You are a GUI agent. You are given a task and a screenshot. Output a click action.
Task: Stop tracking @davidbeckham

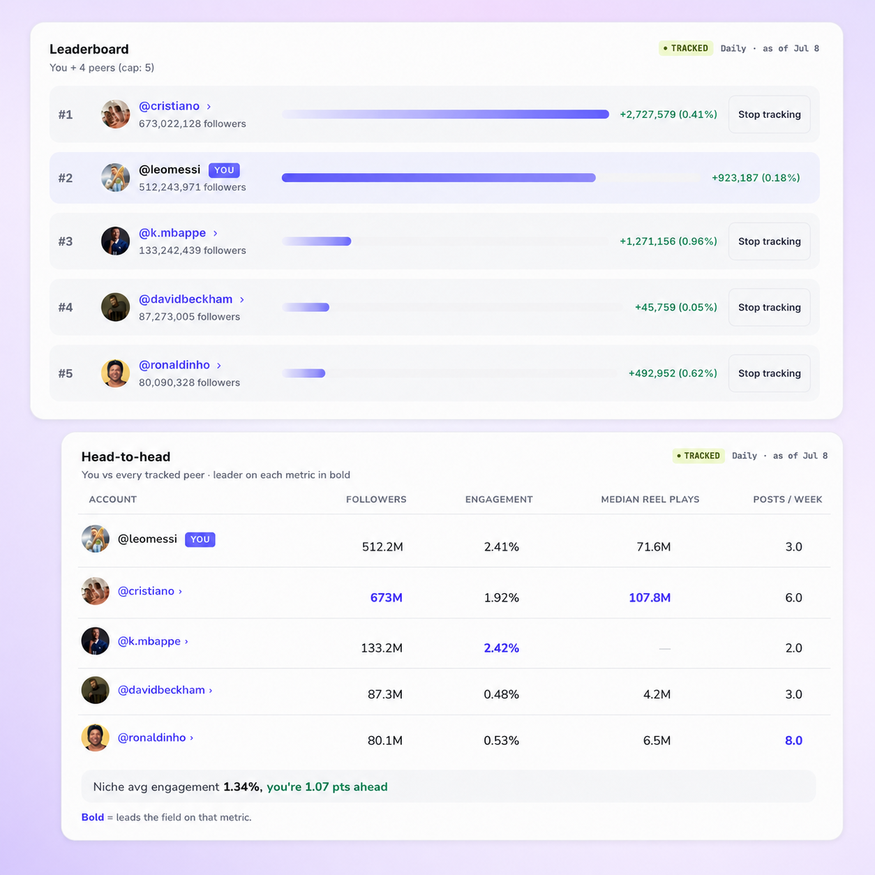[x=769, y=307]
